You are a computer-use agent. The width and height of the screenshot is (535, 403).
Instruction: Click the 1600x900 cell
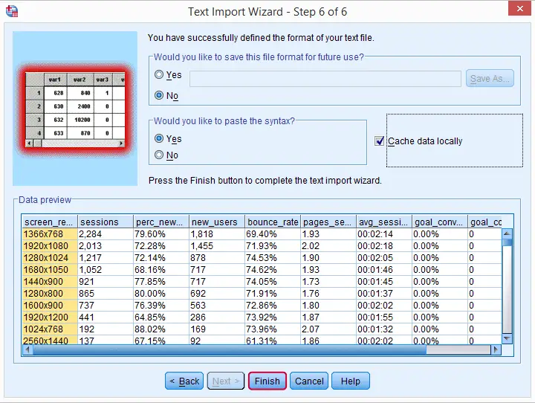50,306
